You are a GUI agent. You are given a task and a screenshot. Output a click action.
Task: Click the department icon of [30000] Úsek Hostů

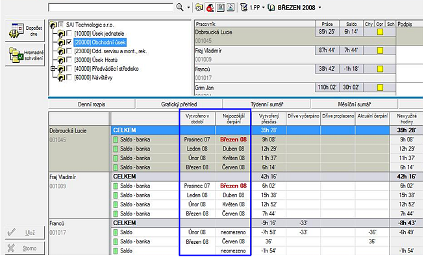tap(61, 60)
